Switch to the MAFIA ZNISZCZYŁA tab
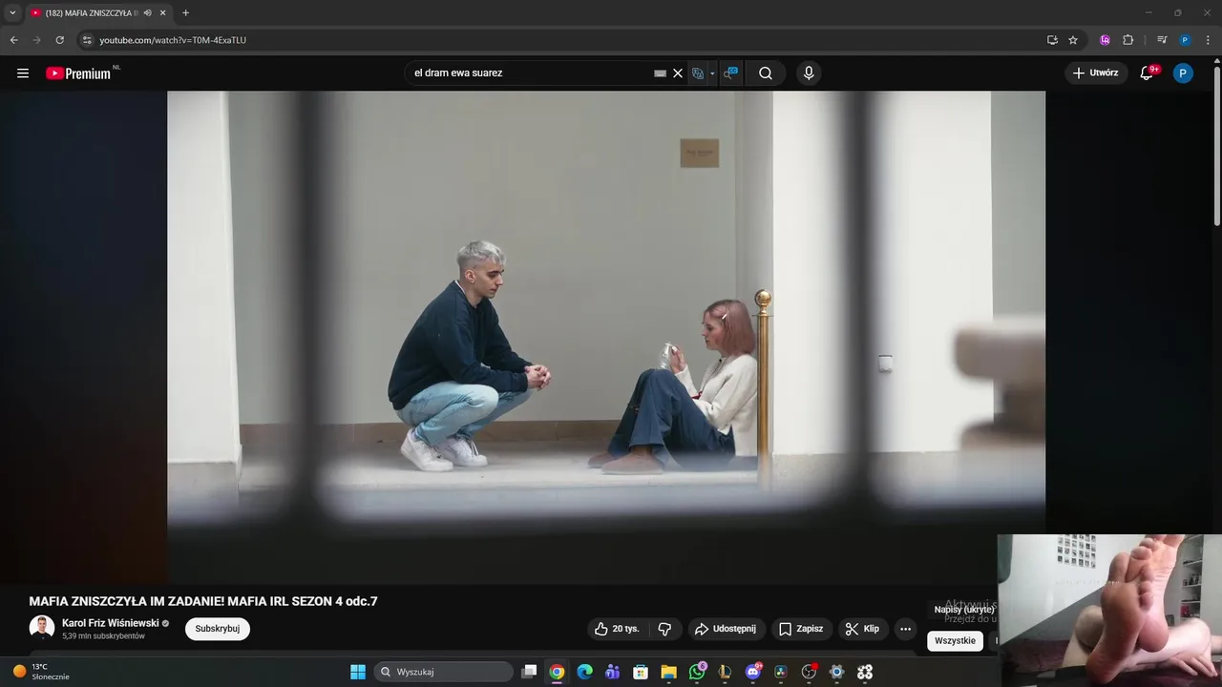1222x687 pixels. click(x=91, y=13)
